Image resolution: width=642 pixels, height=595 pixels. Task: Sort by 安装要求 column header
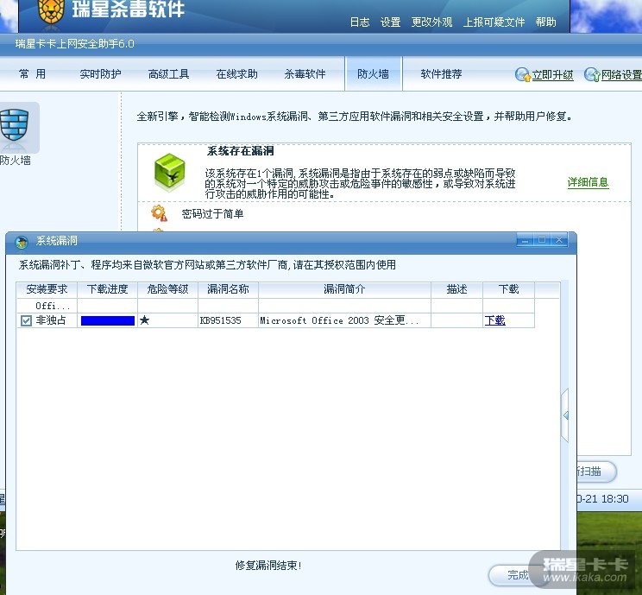click(x=47, y=289)
